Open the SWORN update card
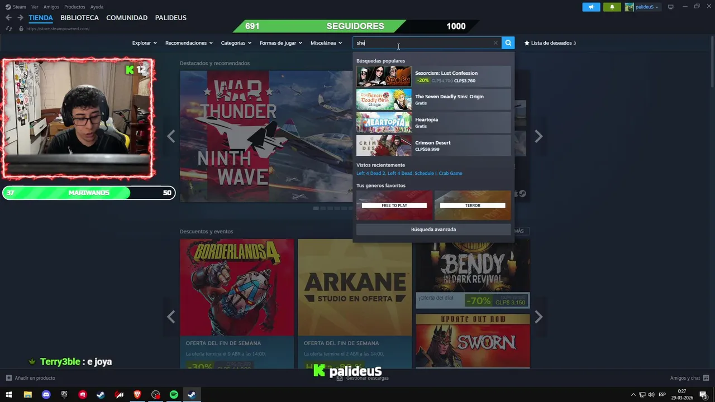The width and height of the screenshot is (715, 402). [x=473, y=341]
